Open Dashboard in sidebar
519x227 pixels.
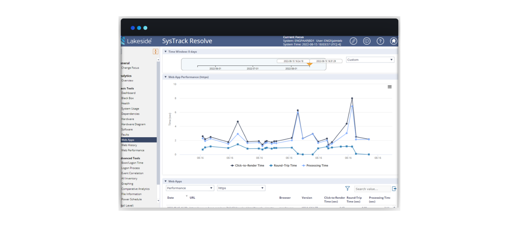128,93
